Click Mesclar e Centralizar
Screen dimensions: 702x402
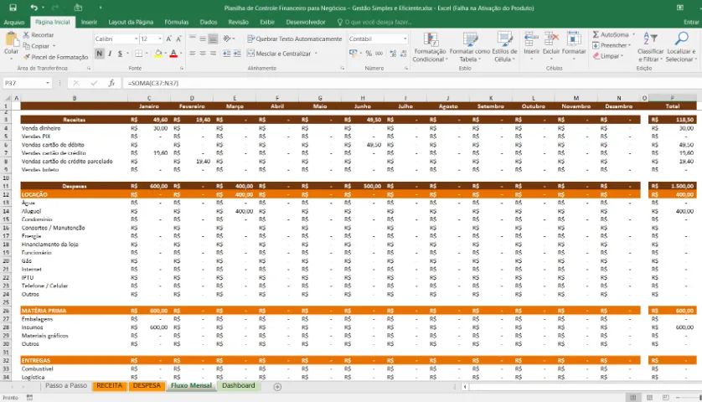279,54
